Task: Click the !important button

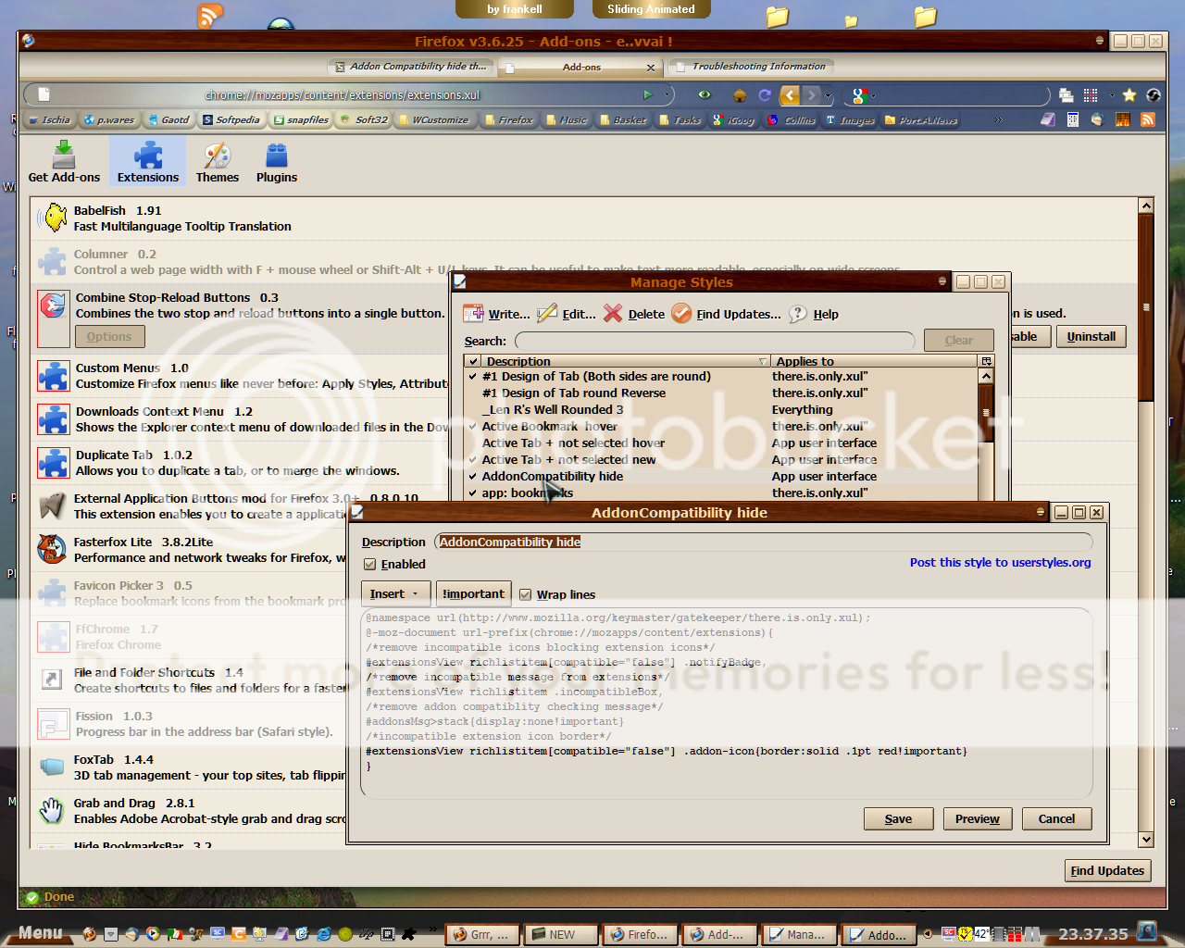Action: click(473, 593)
